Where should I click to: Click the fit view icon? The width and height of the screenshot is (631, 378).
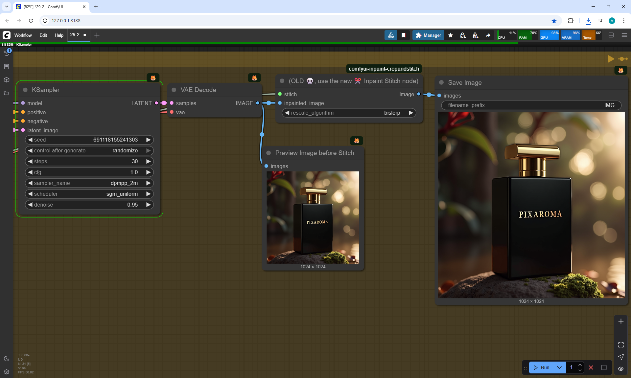pyautogui.click(x=621, y=345)
